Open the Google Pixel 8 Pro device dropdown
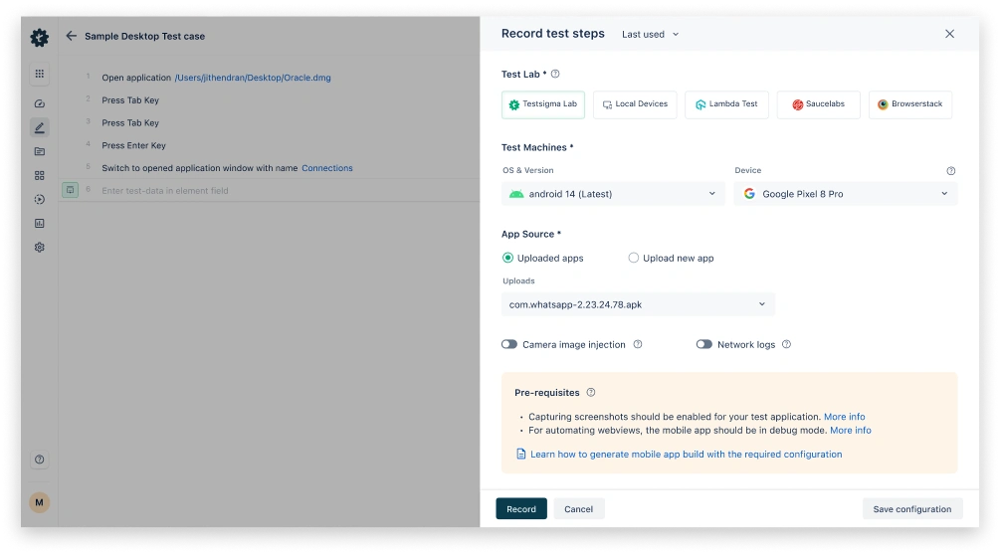 click(x=845, y=194)
